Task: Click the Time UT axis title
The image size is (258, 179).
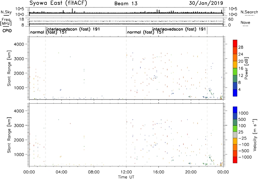Action: [x=126, y=176]
